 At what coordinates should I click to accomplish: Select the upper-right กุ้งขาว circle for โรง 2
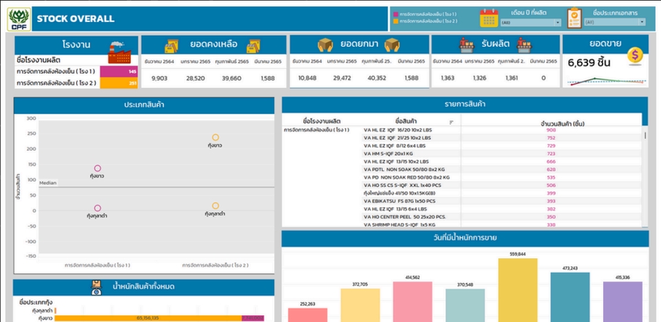pos(216,138)
